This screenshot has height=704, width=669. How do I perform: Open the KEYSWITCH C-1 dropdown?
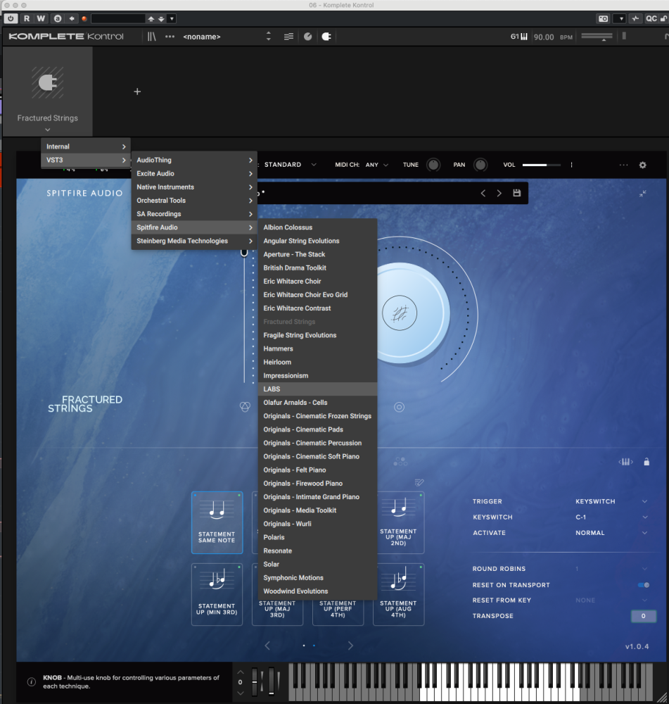611,517
